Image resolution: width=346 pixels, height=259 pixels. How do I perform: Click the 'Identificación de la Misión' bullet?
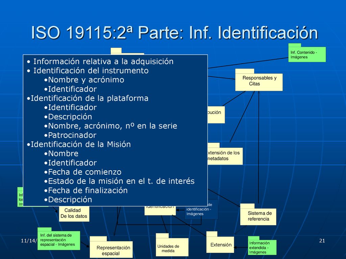click(x=80, y=144)
